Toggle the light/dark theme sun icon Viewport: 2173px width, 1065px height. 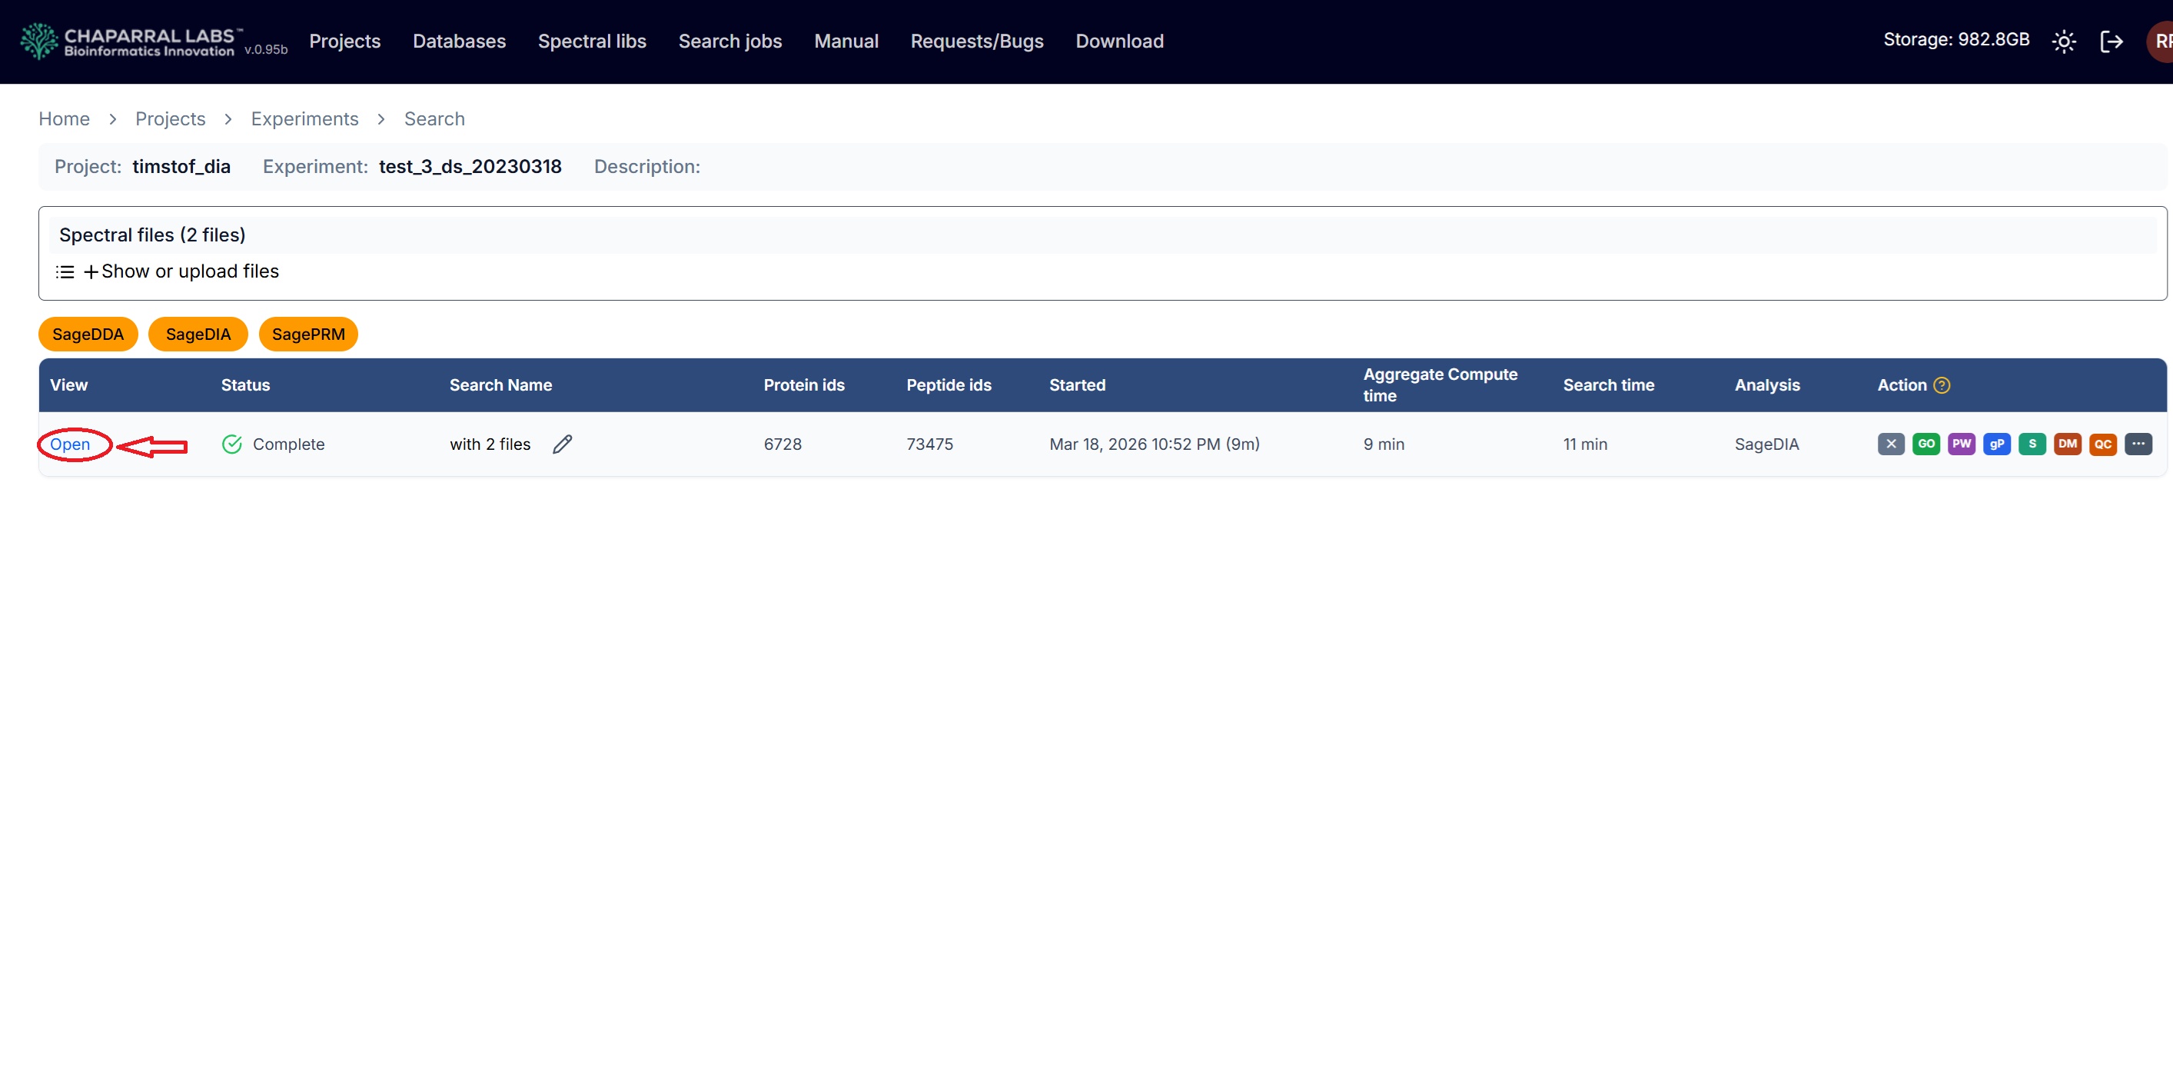point(2063,42)
